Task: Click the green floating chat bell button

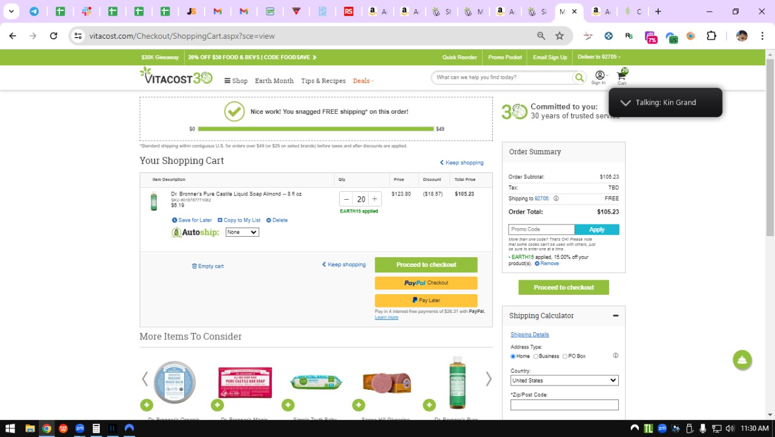Action: pos(742,360)
